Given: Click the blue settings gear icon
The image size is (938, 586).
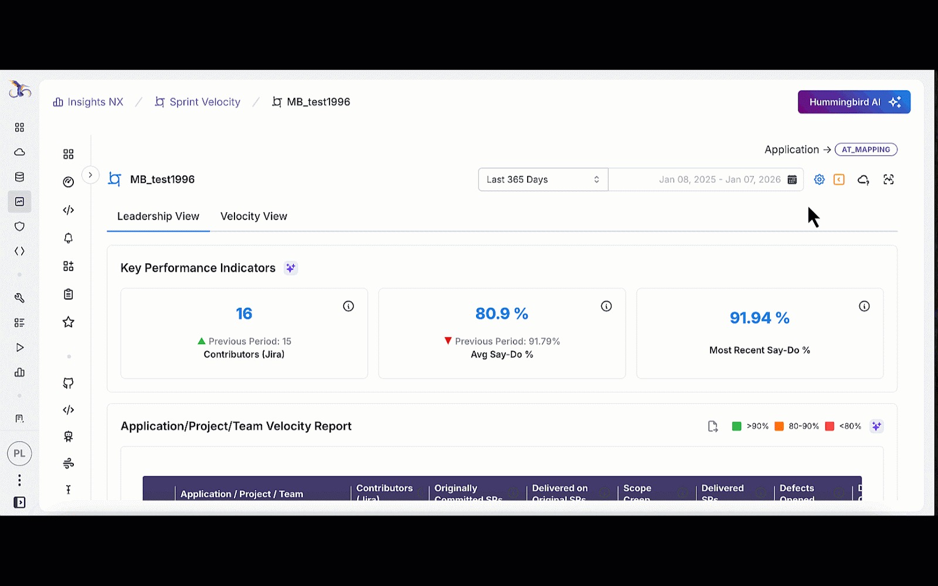Looking at the screenshot, I should click(x=819, y=179).
